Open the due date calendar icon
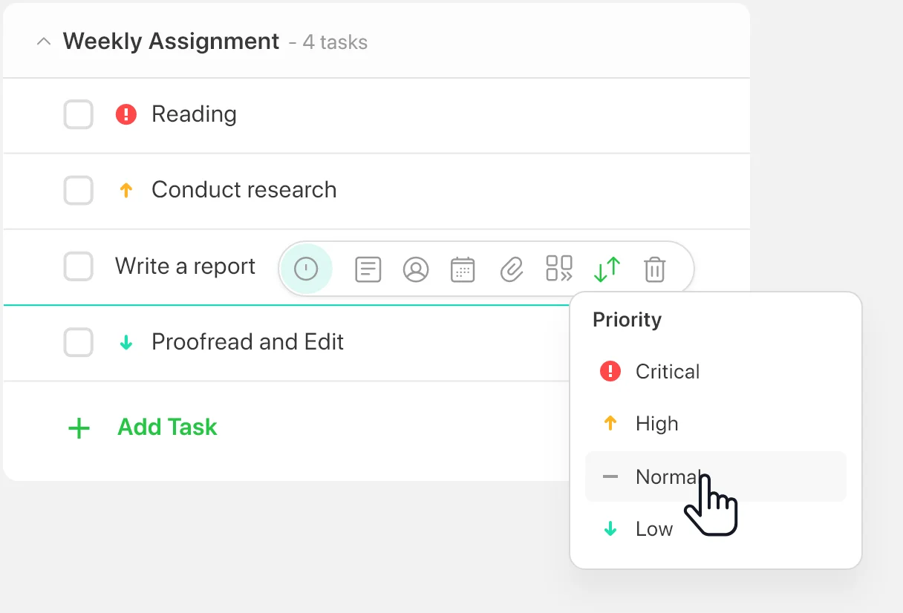Viewport: 903px width, 613px height. click(x=463, y=269)
